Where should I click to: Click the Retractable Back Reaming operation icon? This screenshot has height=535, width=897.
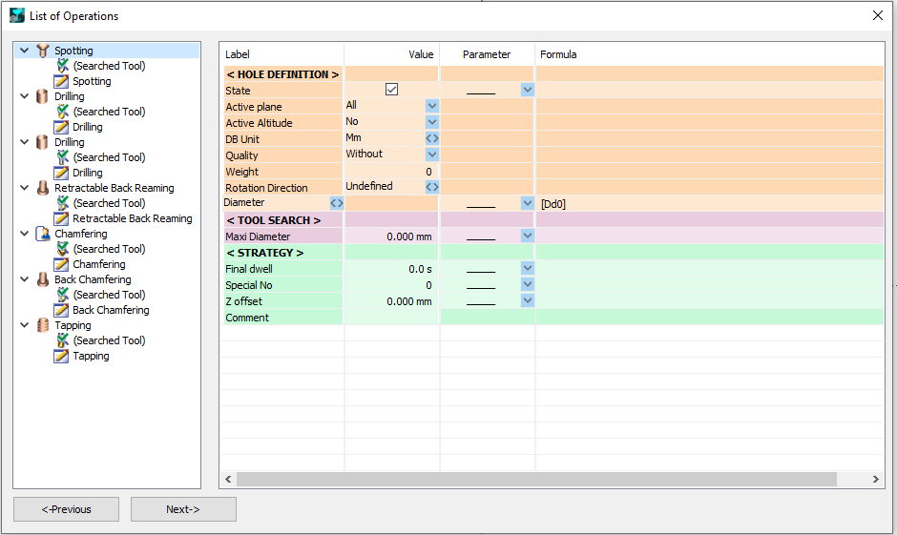[x=42, y=188]
